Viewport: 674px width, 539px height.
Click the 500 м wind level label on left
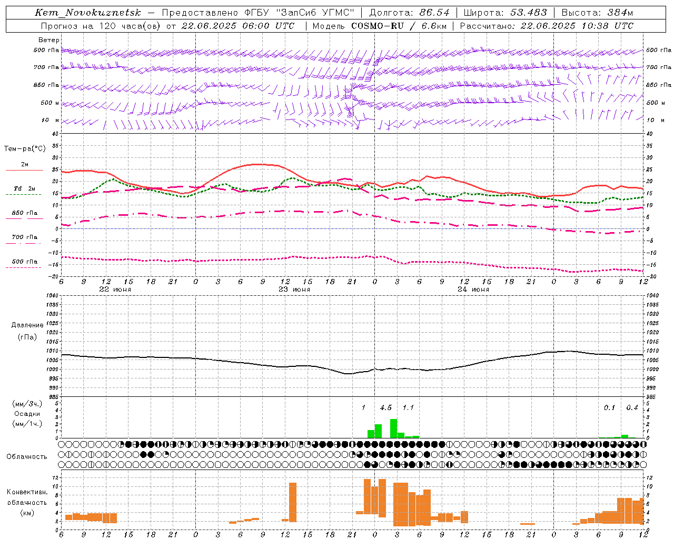tap(50, 103)
